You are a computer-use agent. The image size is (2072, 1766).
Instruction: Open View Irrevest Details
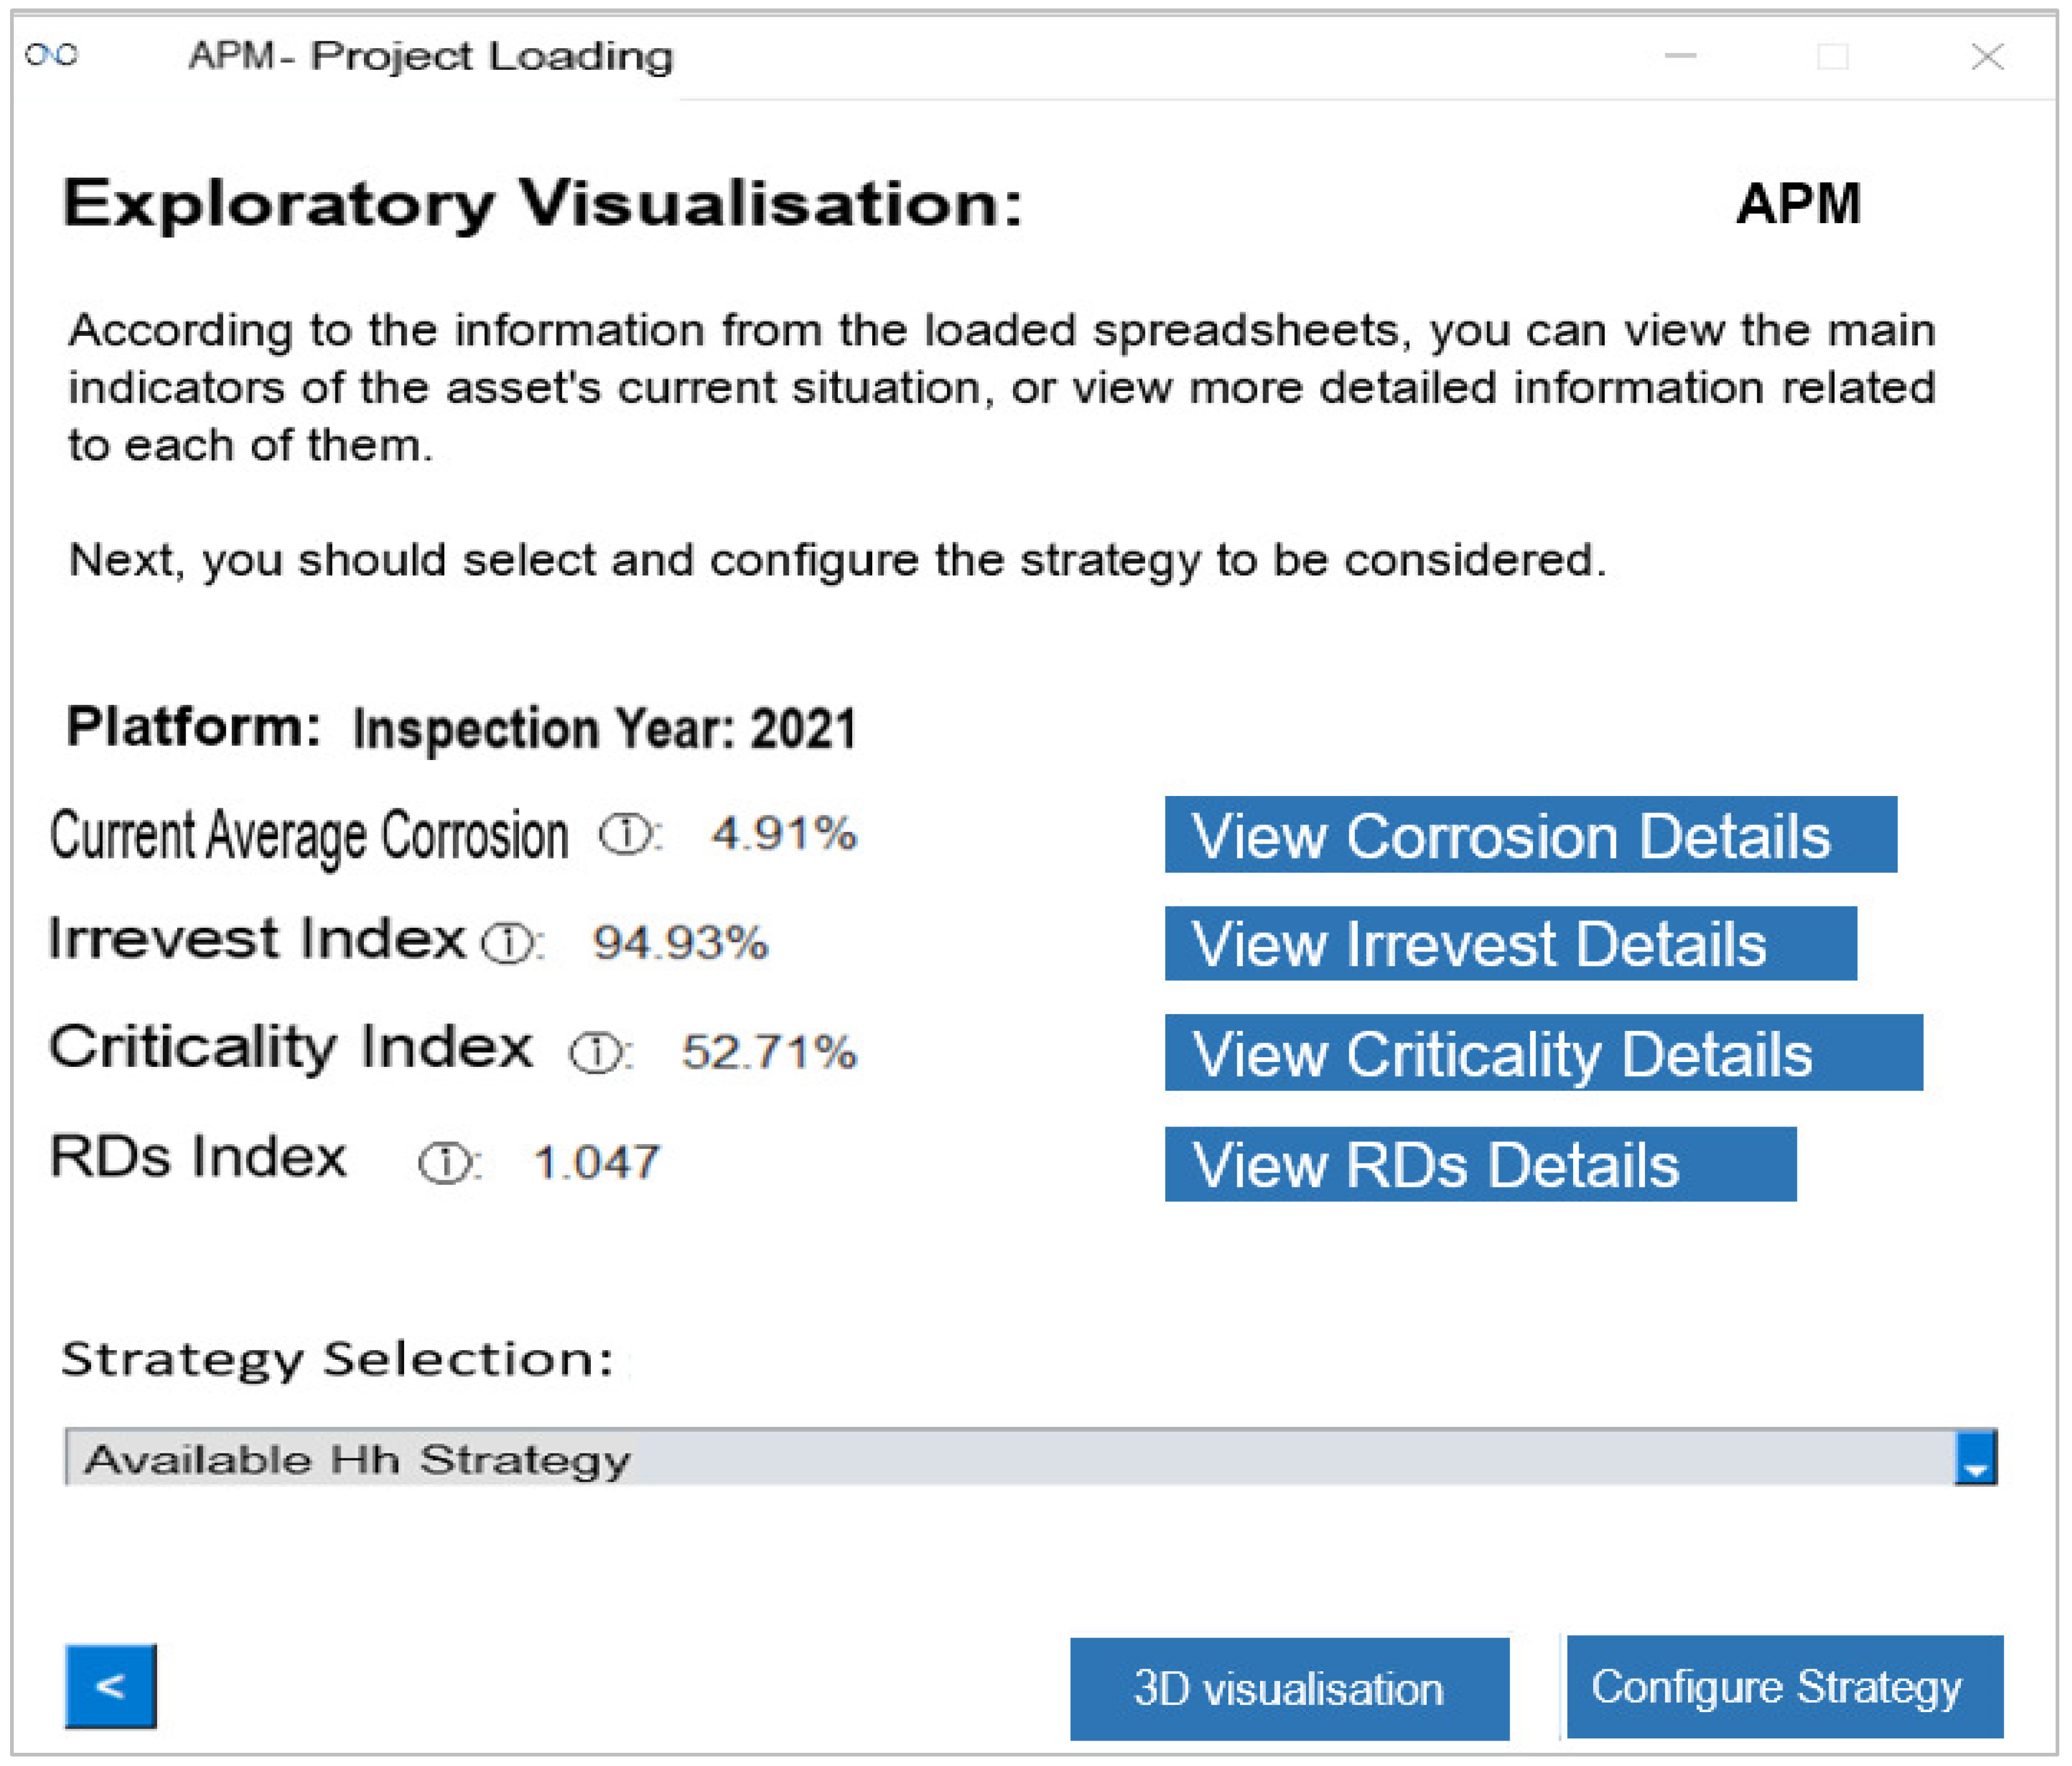click(1509, 943)
